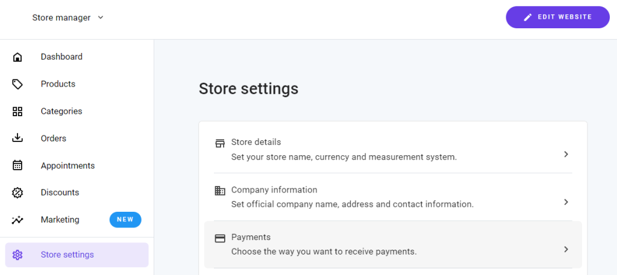Go to Products in the sidebar

click(x=58, y=84)
